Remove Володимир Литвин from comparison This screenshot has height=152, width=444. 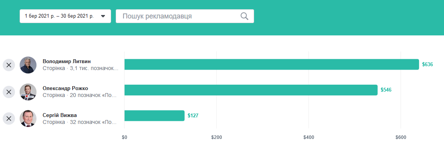click(x=9, y=65)
